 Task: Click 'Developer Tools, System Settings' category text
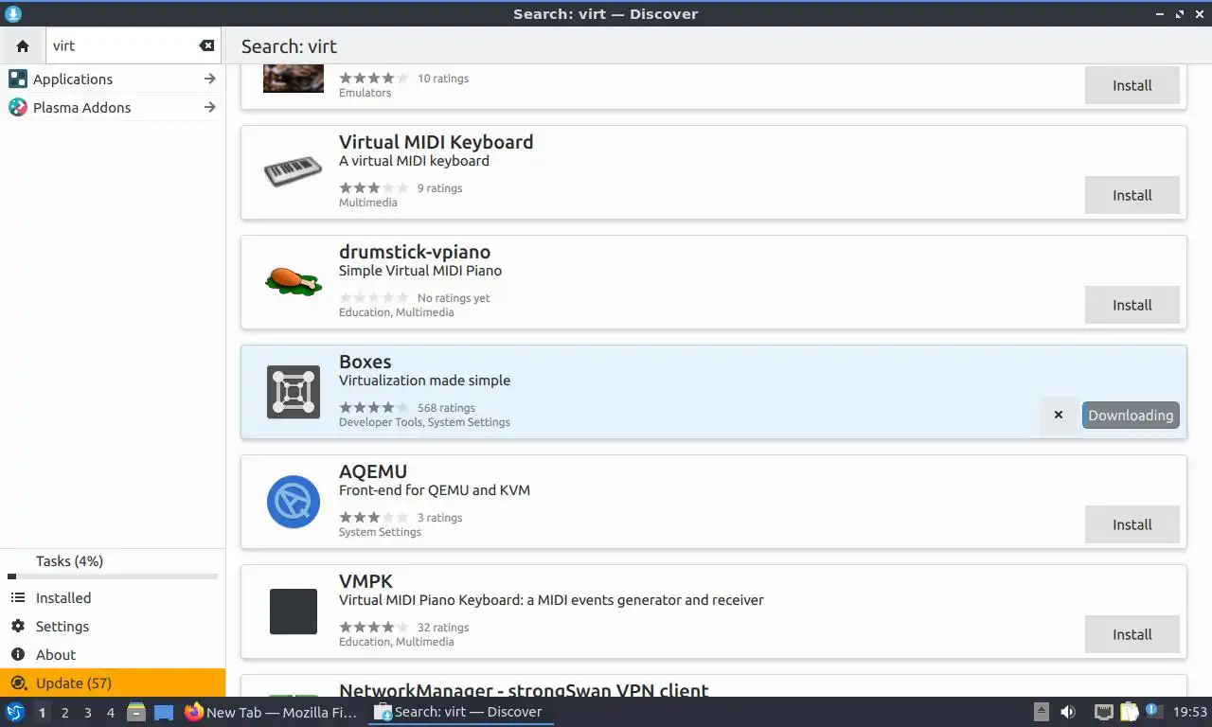coord(424,422)
